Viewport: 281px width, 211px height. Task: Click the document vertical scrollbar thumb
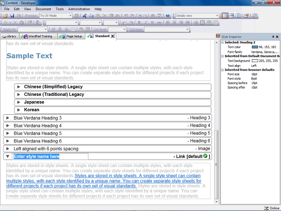(x=216, y=164)
